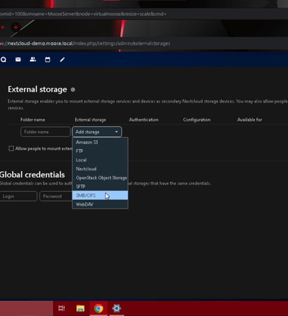
Task: Choose Local storage option
Action: (100, 160)
